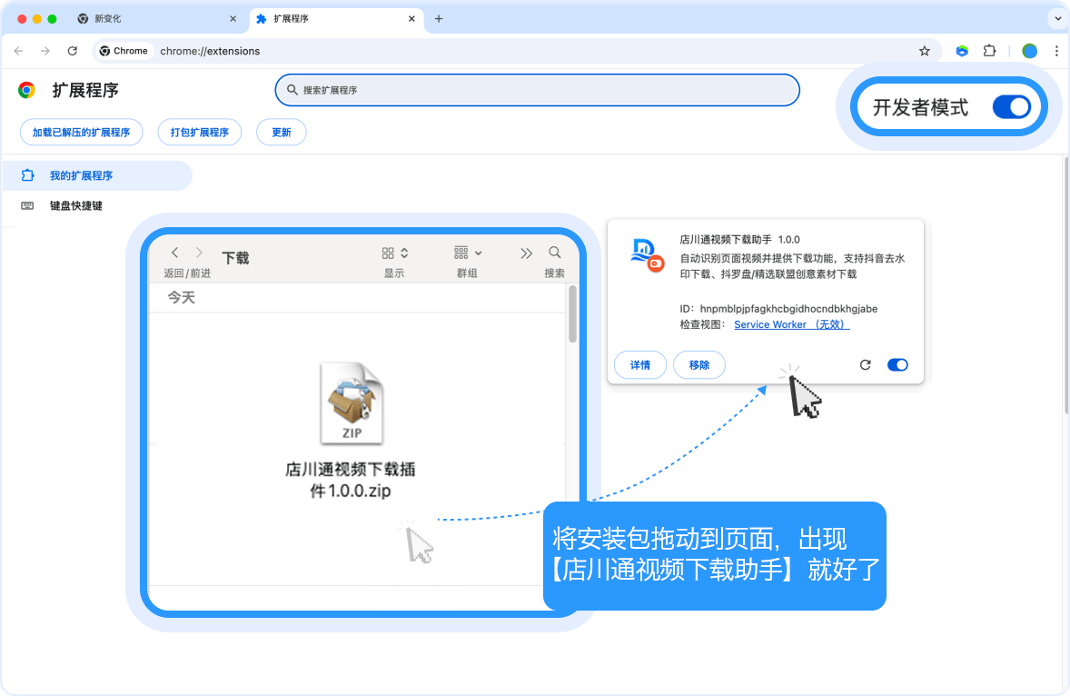This screenshot has width=1070, height=696.
Task: Open a new tab with the plus button
Action: coord(439,19)
